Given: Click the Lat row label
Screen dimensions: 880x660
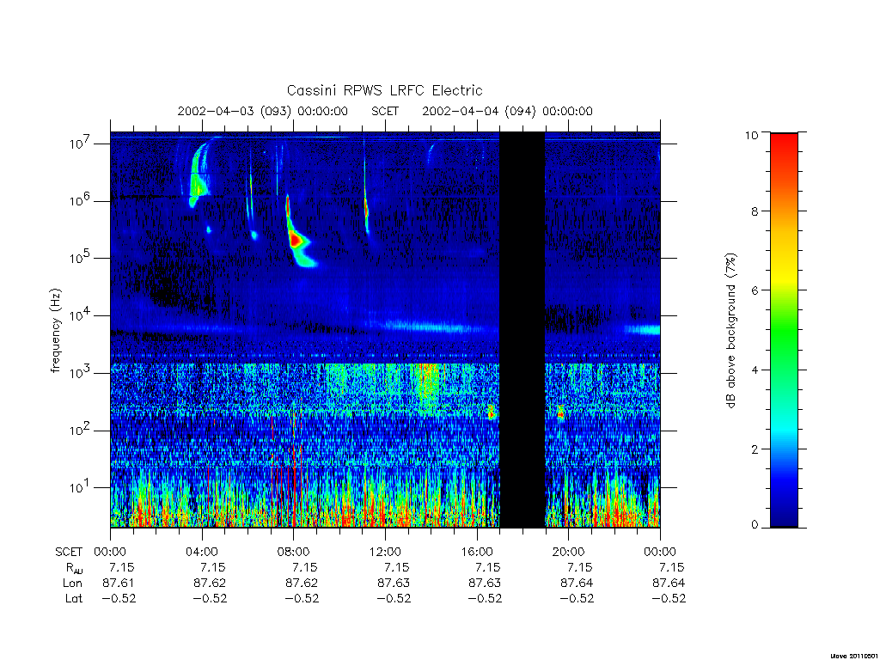Looking at the screenshot, I should coord(74,598).
